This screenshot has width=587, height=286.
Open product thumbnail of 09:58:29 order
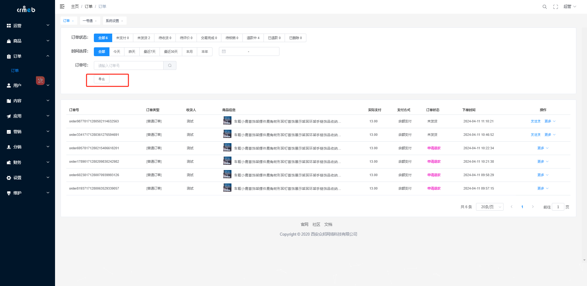click(x=227, y=174)
